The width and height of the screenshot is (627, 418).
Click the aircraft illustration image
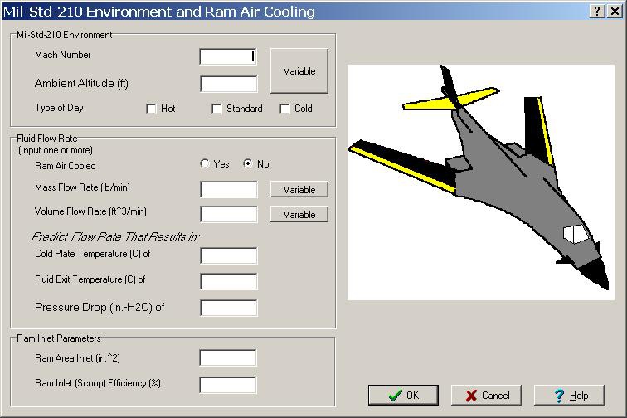481,182
